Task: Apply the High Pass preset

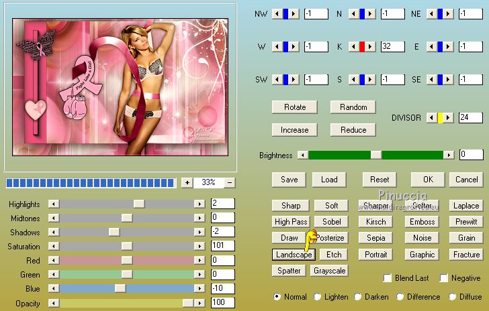Action: point(291,222)
